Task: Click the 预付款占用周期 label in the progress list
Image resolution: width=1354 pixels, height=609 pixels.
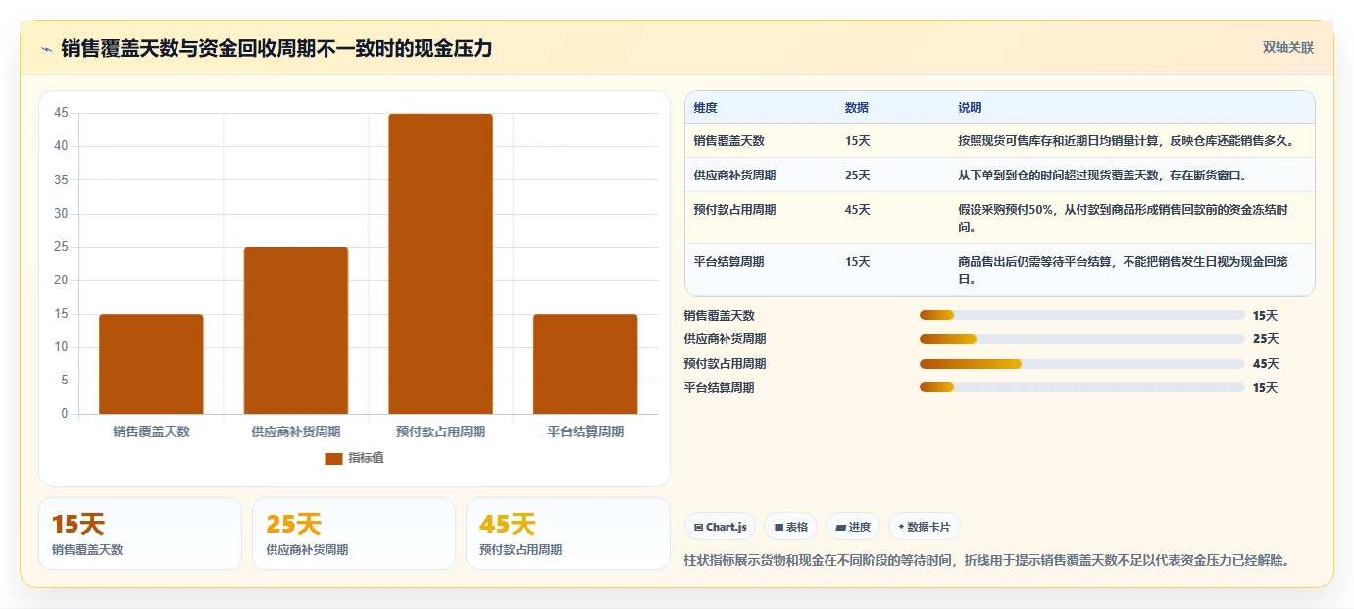Action: (725, 364)
